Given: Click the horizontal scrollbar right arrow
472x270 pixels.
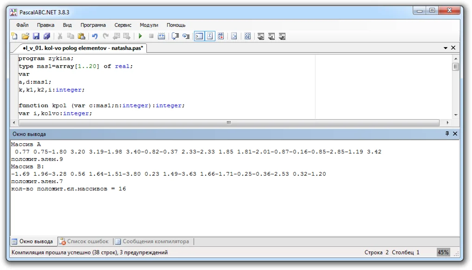Looking at the screenshot, I should (447, 123).
